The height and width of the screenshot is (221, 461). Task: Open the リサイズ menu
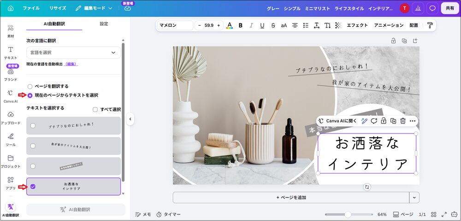pyautogui.click(x=58, y=8)
